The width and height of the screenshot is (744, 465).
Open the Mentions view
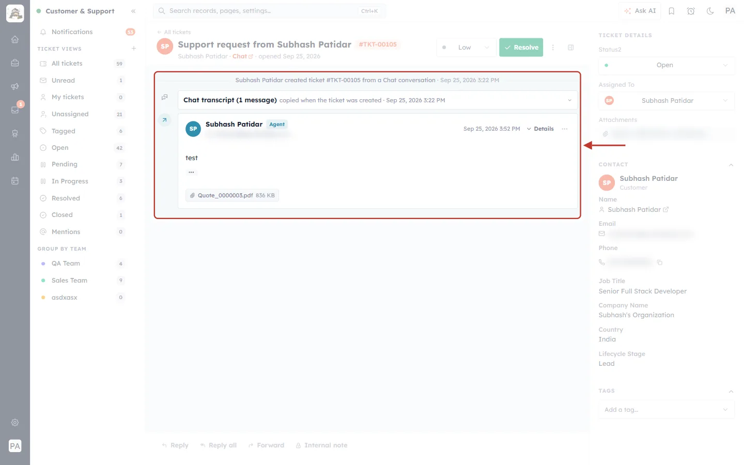tap(82, 232)
